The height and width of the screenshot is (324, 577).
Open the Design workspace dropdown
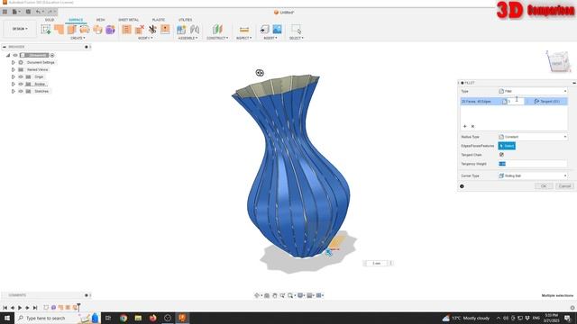click(x=20, y=29)
